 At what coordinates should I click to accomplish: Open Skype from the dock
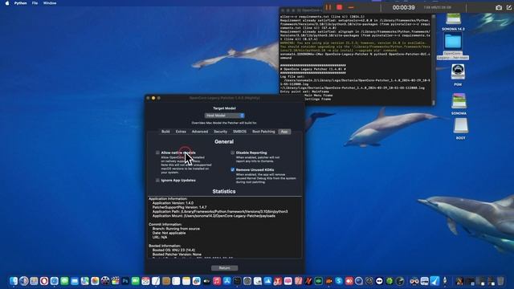point(339,281)
